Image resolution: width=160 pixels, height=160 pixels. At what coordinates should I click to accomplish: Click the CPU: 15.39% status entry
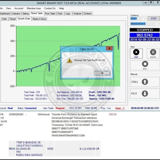[76, 108]
